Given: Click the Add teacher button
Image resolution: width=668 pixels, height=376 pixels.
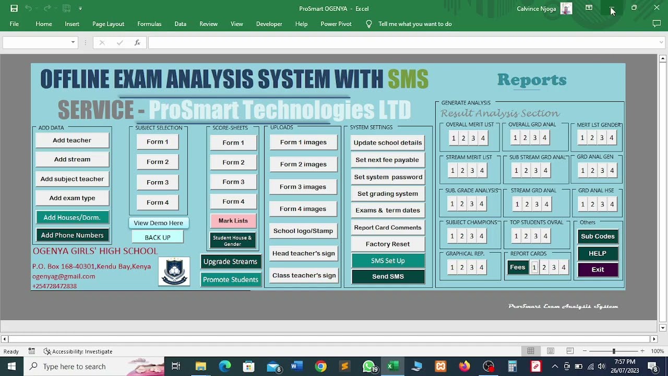Looking at the screenshot, I should click(72, 140).
